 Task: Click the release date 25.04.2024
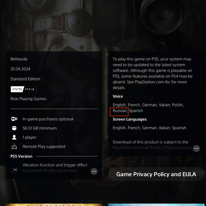click(x=20, y=69)
